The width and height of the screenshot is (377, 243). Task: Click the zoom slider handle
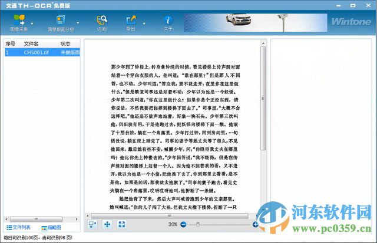point(198,225)
